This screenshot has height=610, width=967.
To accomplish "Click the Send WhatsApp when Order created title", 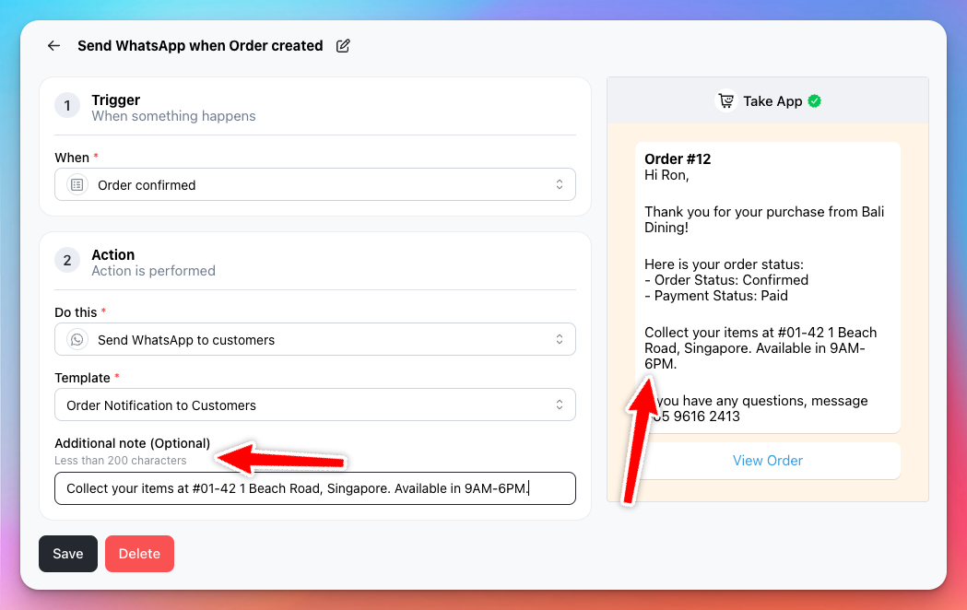I will click(x=200, y=45).
